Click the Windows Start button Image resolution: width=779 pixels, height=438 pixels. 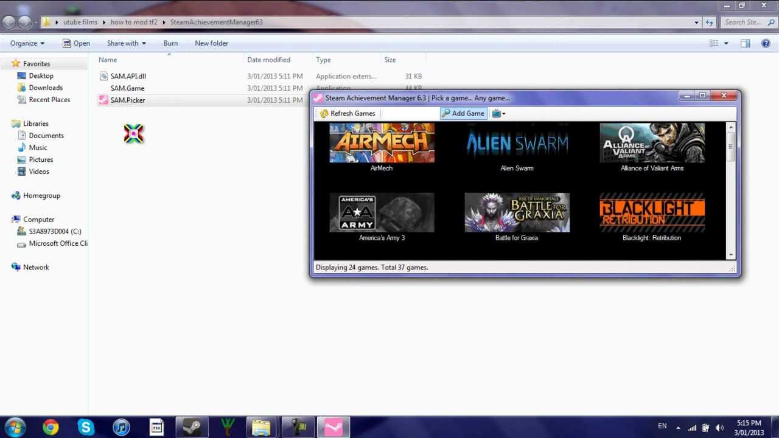[x=15, y=427]
